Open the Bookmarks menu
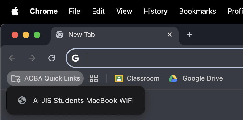The height and width of the screenshot is (120, 243). coord(198,11)
